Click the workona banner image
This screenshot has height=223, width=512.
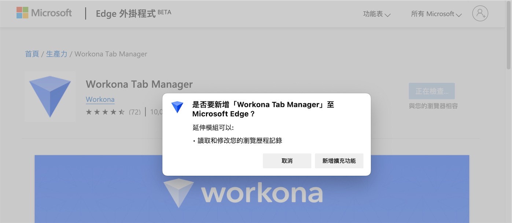(x=252, y=189)
